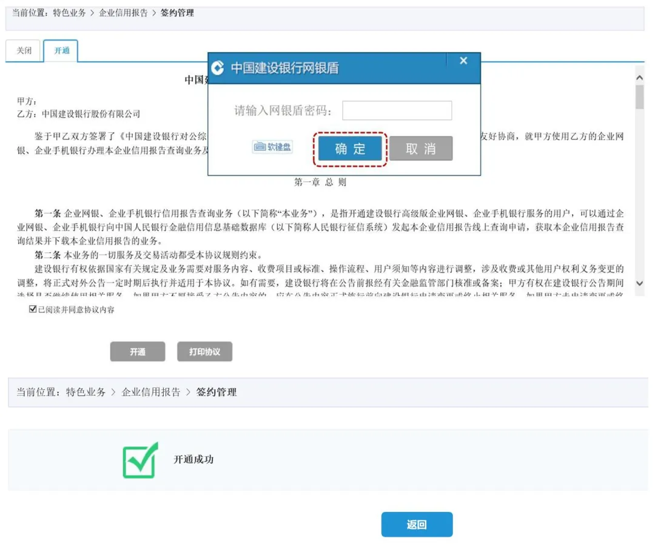Confirm with the 确定 button
This screenshot has height=544, width=655.
(350, 149)
